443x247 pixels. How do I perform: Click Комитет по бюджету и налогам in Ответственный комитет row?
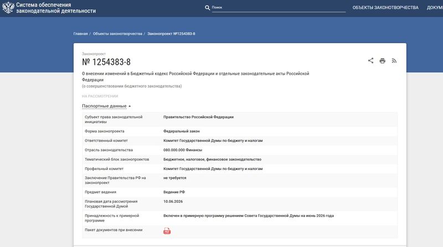213,141
